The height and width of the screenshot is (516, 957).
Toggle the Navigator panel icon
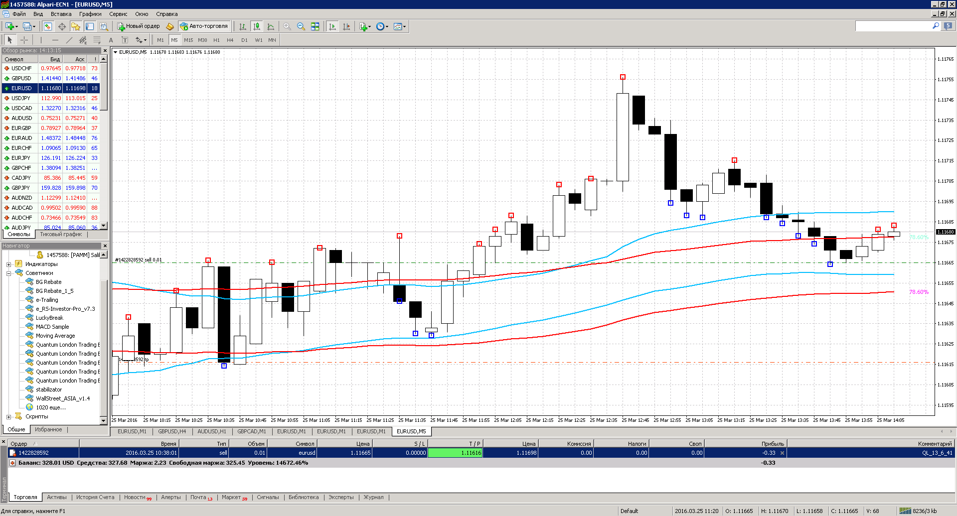coord(76,26)
